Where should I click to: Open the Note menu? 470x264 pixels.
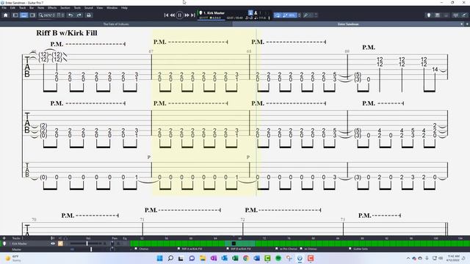point(41,8)
